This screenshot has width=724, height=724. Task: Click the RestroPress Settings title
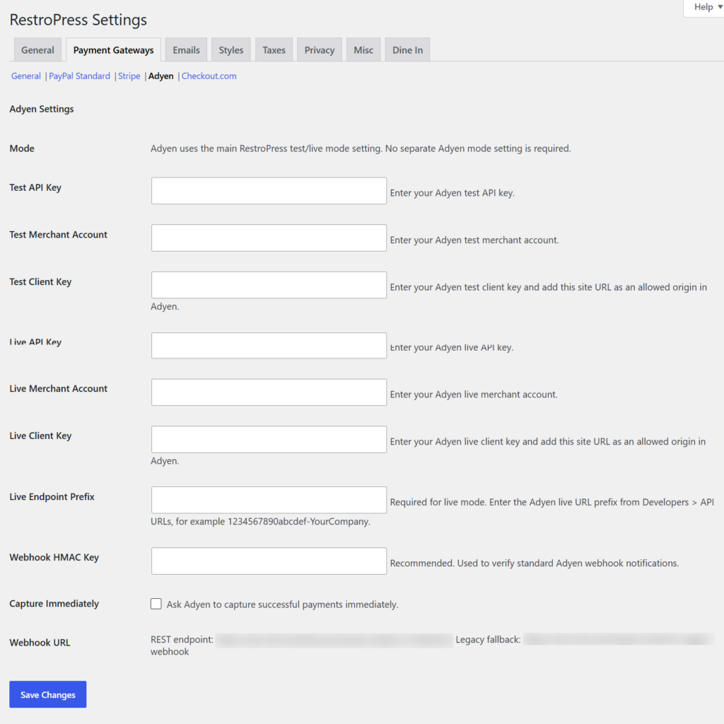[78, 20]
